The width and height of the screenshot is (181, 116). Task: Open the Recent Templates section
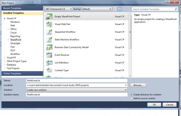coord(22,8)
